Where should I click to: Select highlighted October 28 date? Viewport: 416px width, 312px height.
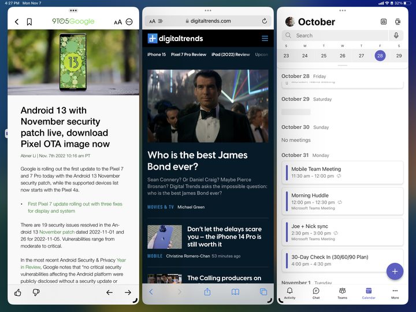point(380,56)
